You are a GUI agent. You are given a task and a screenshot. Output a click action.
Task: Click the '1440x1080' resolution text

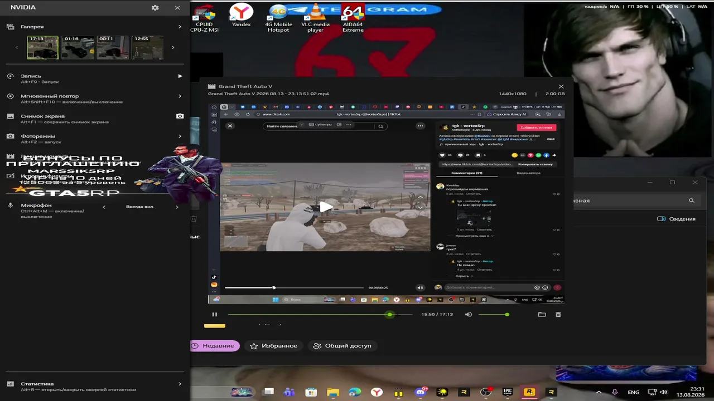point(513,94)
